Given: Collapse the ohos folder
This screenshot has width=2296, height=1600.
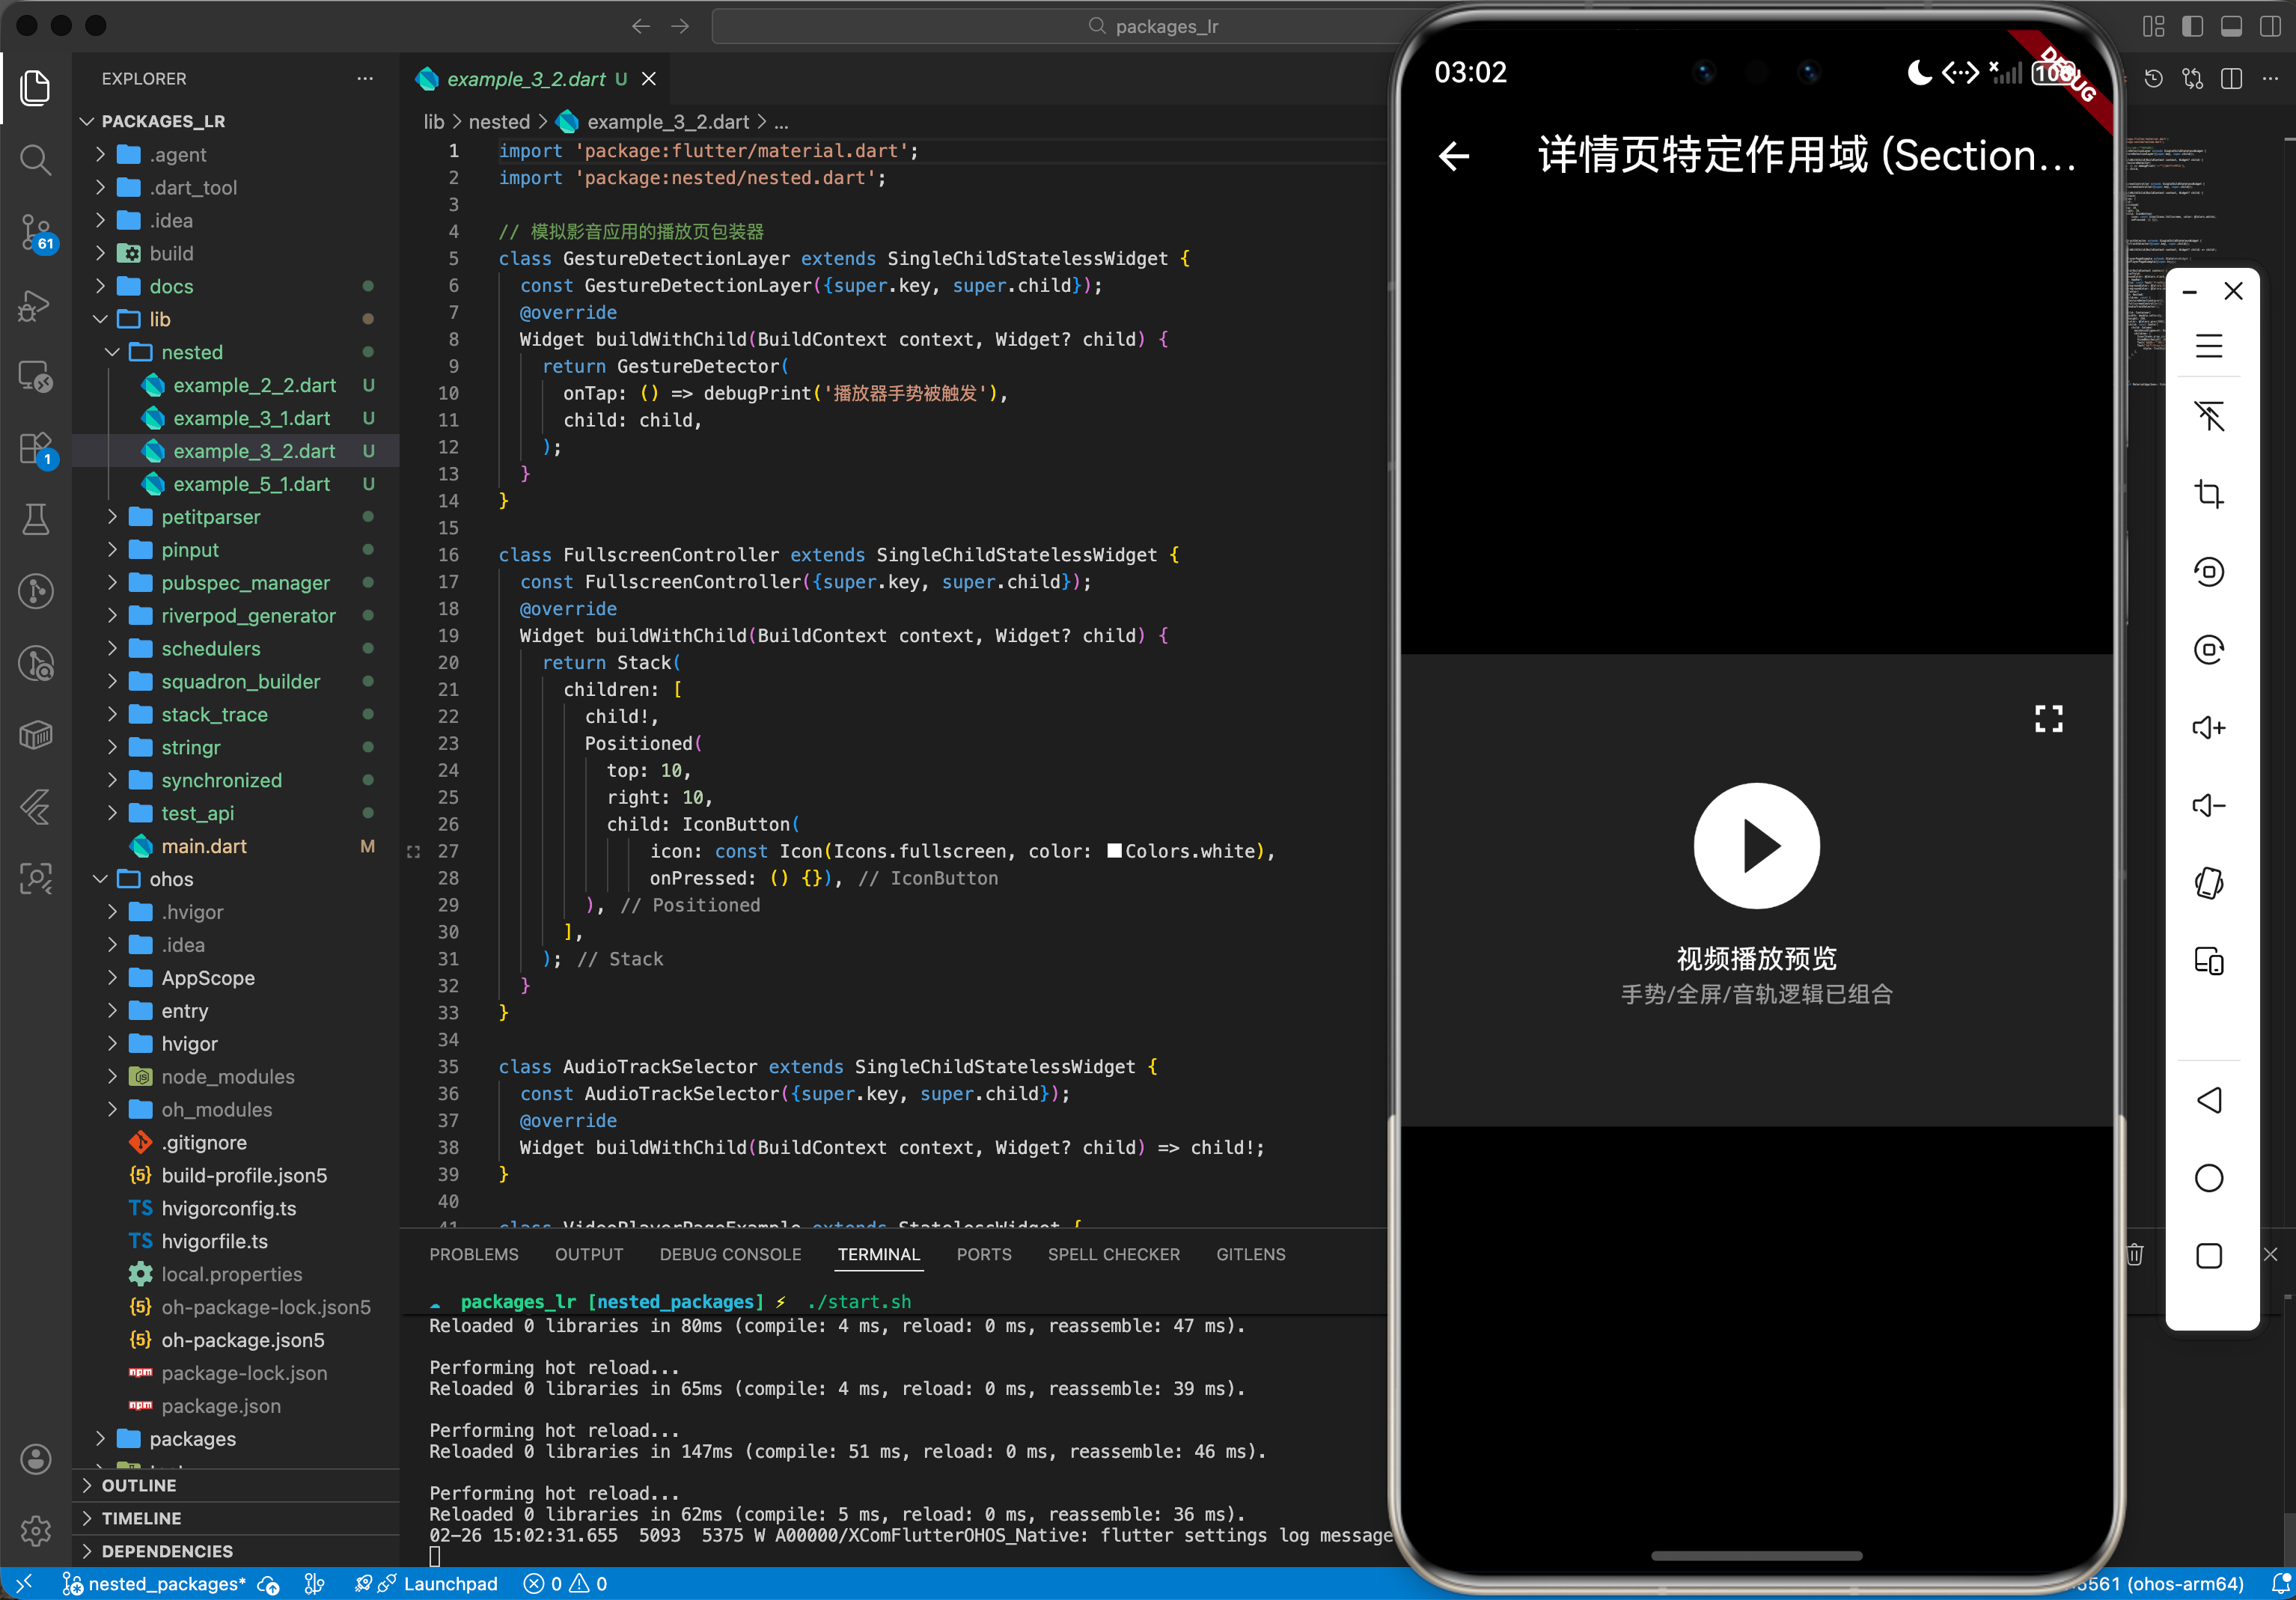Looking at the screenshot, I should click(236, 879).
